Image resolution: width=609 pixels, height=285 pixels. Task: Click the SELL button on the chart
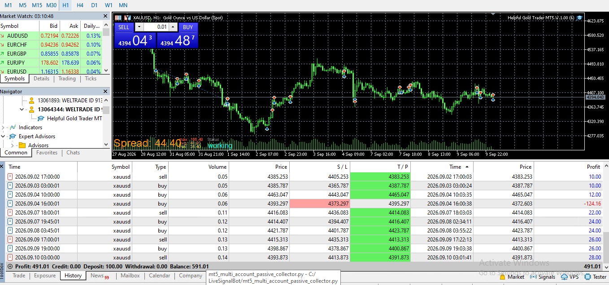click(124, 27)
